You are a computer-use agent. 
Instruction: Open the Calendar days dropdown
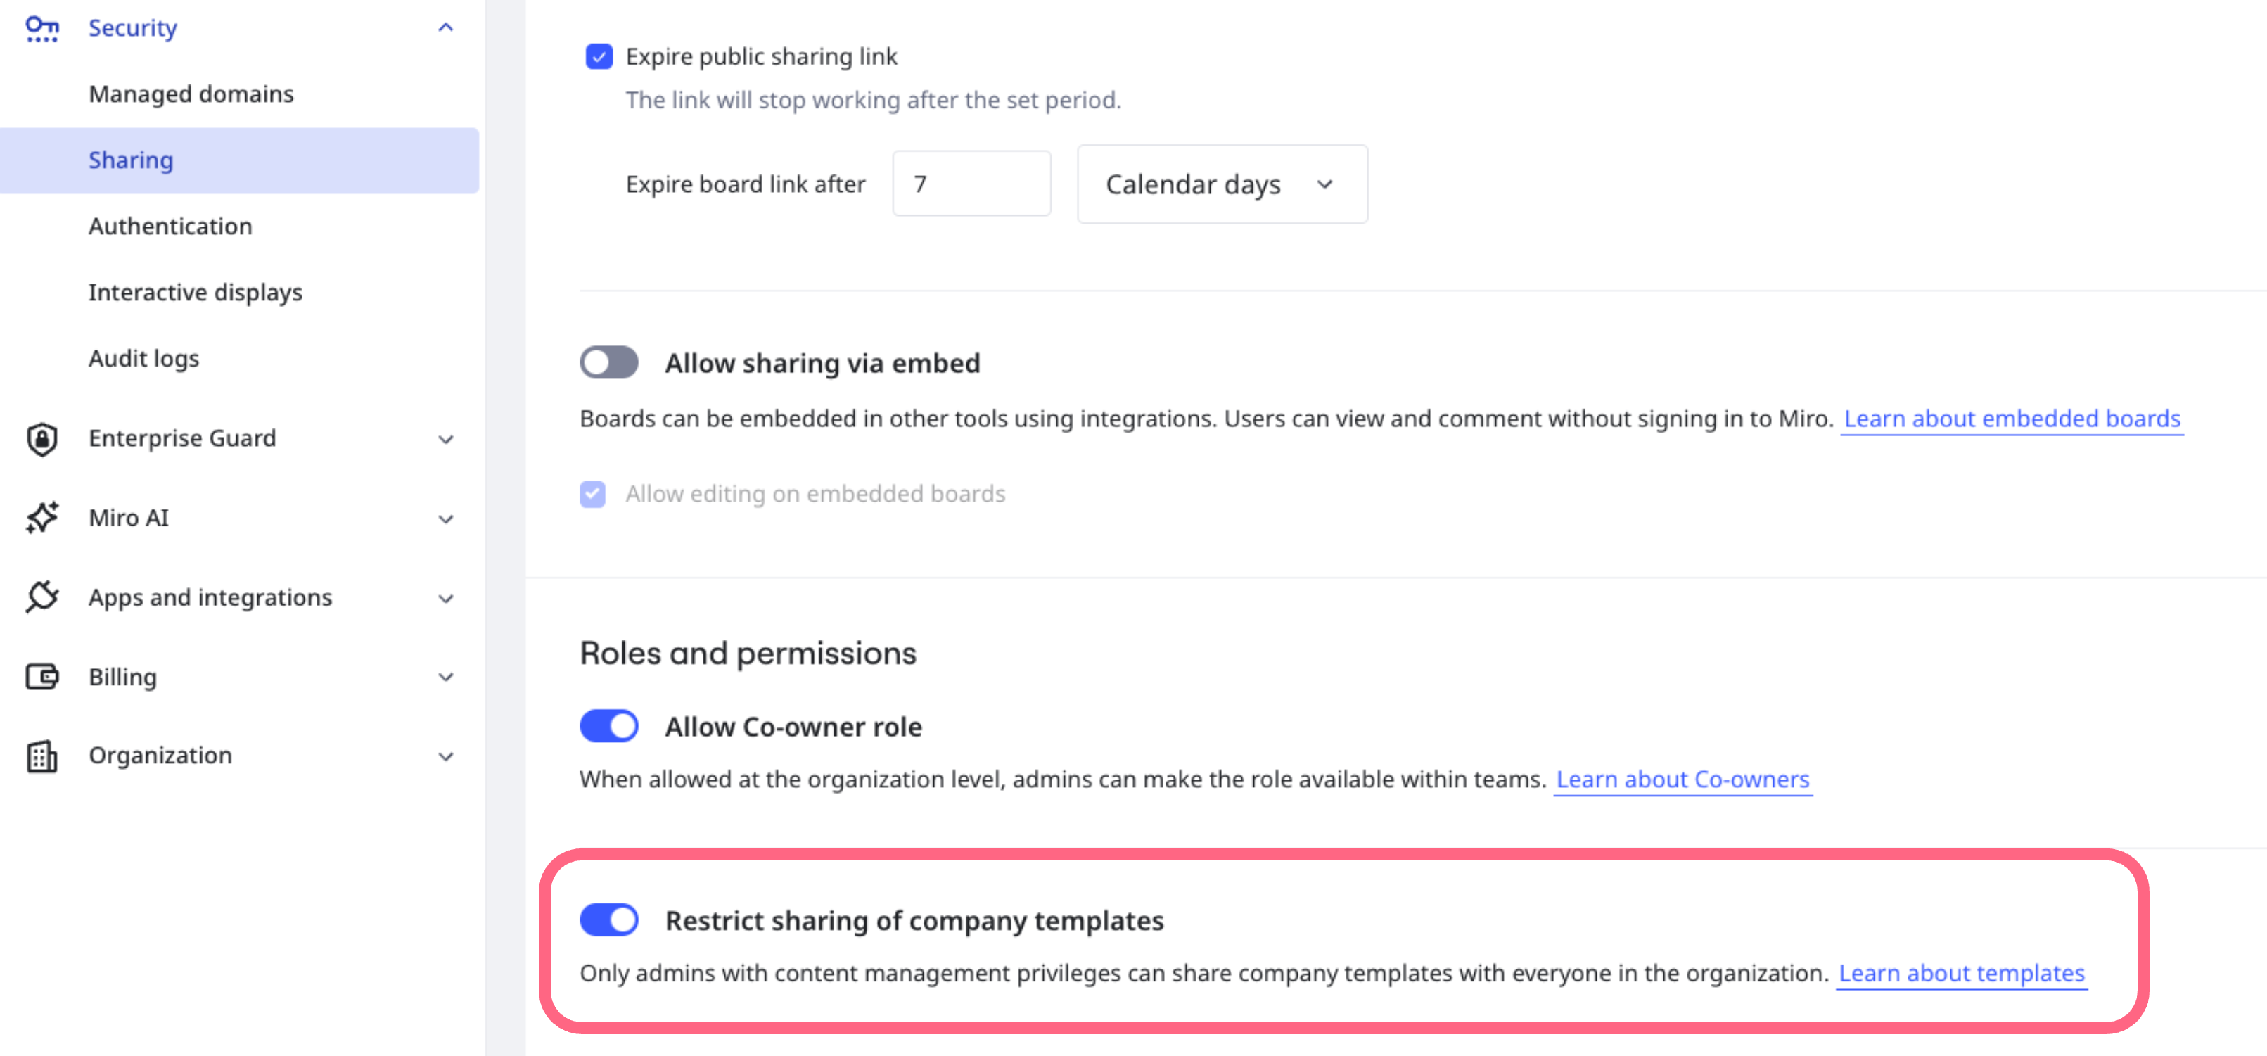(x=1222, y=184)
